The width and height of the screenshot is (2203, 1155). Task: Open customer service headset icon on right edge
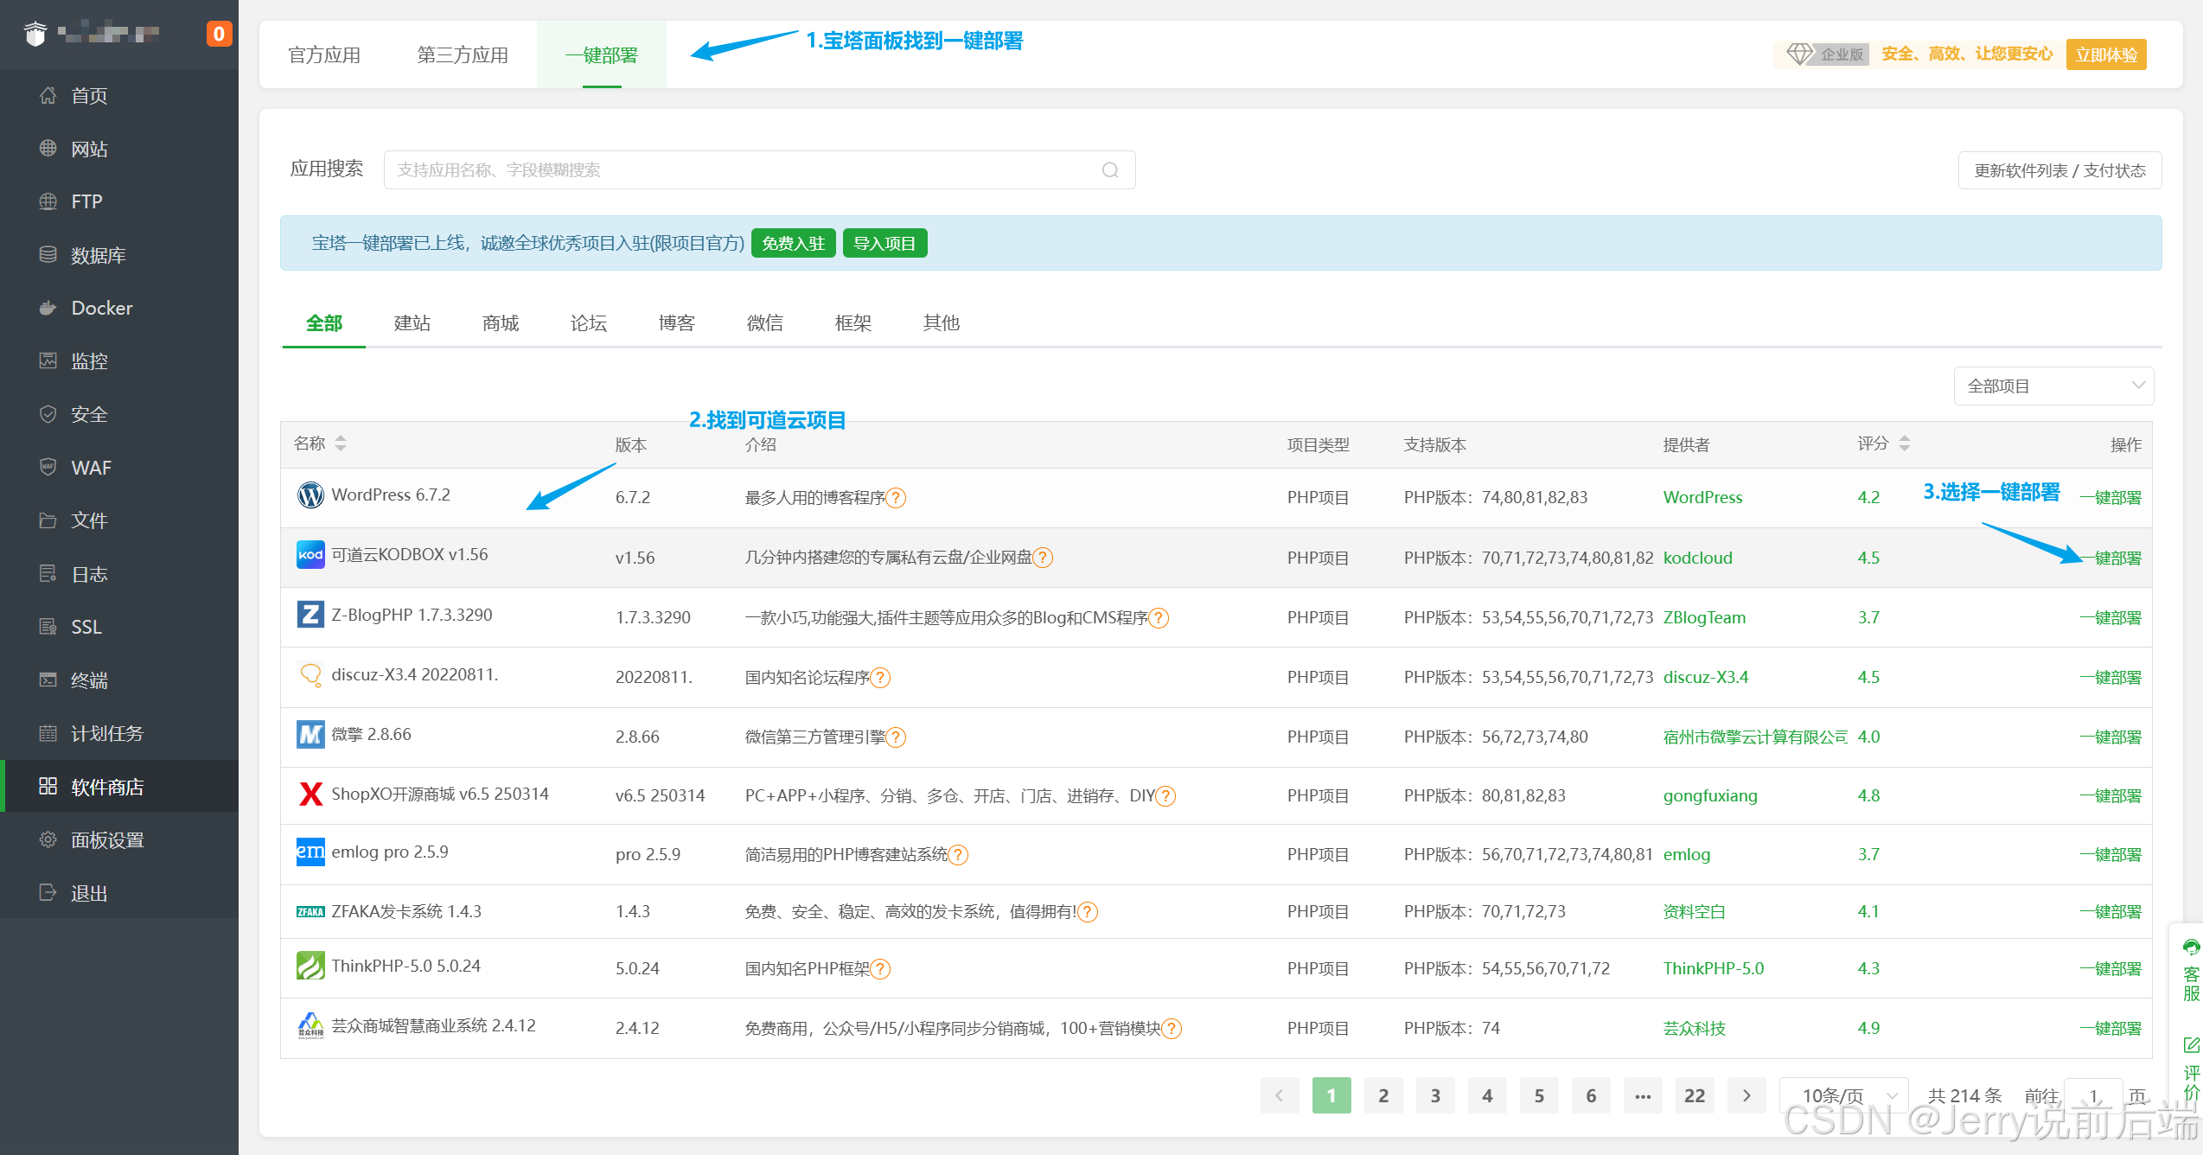pyautogui.click(x=2191, y=948)
